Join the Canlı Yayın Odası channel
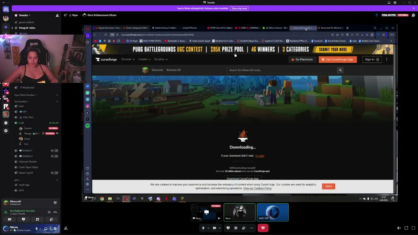Image resolution: width=418 pixels, height=235 pixels. click(x=28, y=167)
